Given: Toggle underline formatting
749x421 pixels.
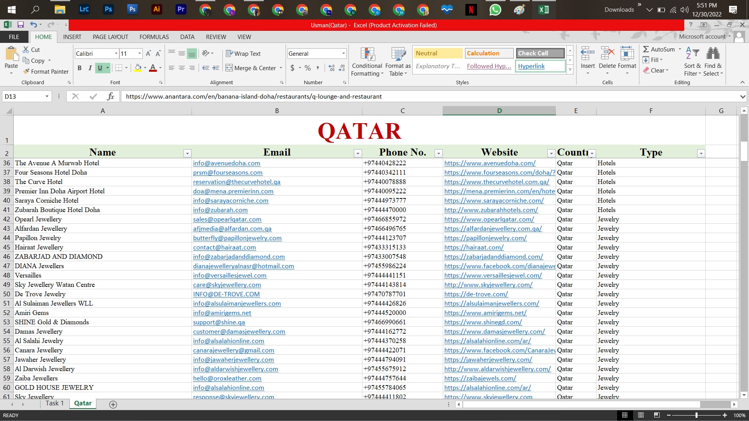Looking at the screenshot, I should (x=100, y=68).
